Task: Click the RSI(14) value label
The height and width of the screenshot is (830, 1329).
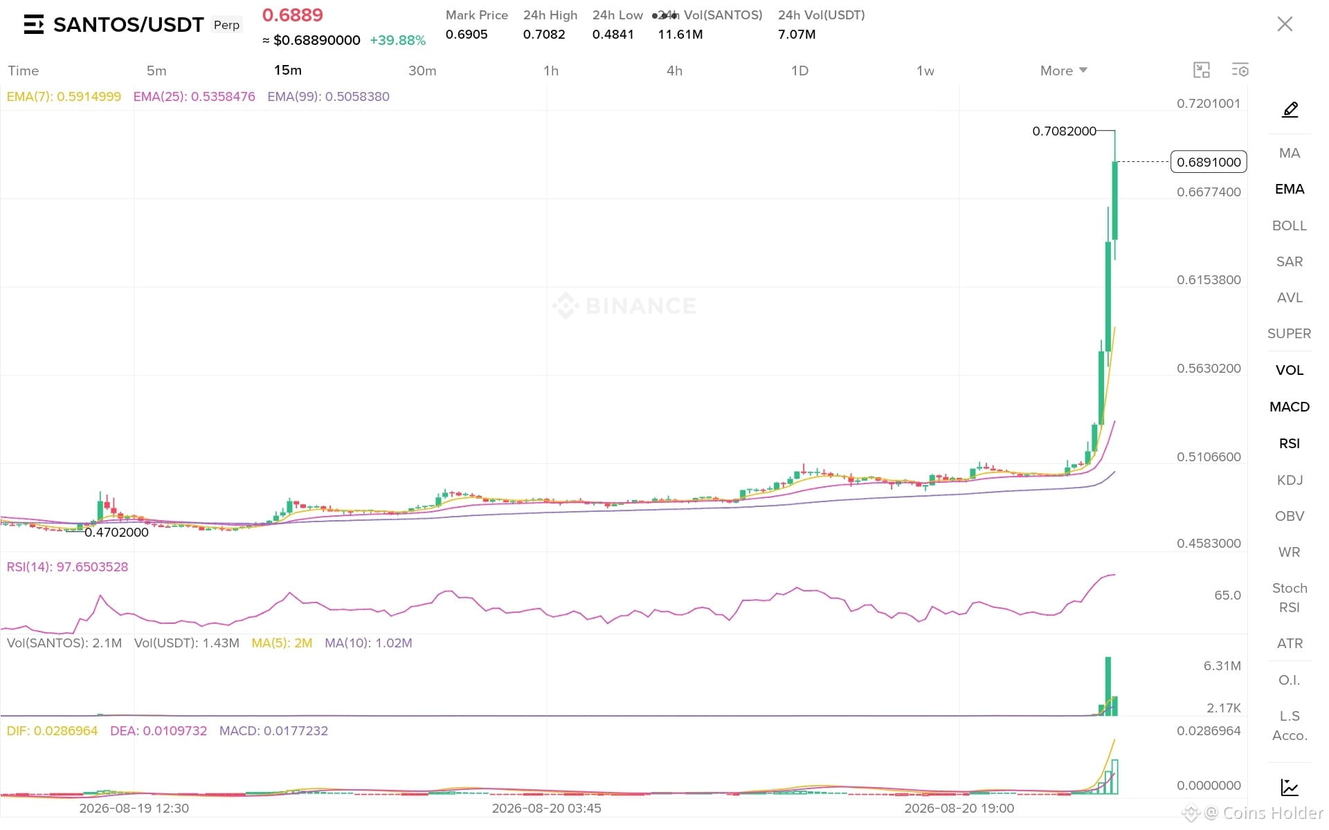Action: click(x=67, y=567)
